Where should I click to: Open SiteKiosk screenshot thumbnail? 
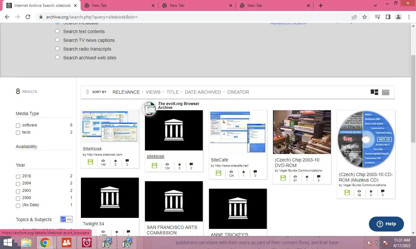pos(110,127)
